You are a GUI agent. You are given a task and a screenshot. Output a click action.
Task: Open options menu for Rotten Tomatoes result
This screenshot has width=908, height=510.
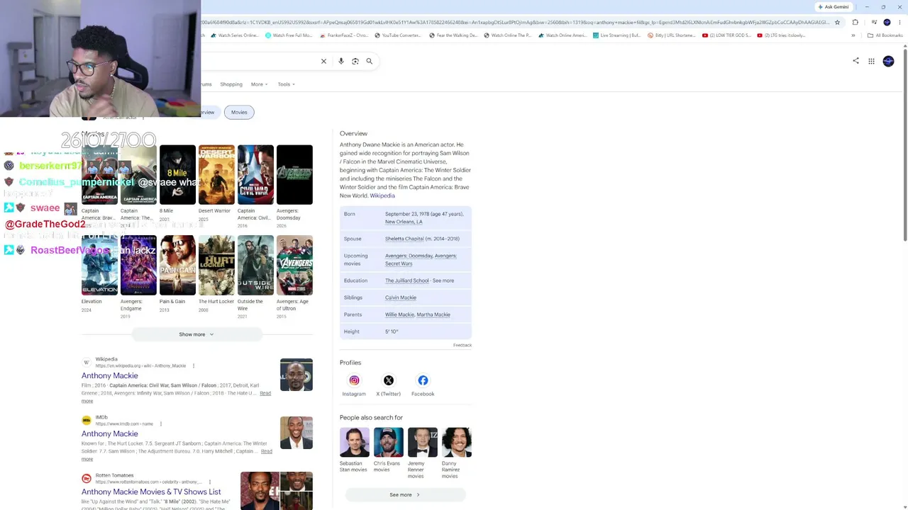point(209,482)
